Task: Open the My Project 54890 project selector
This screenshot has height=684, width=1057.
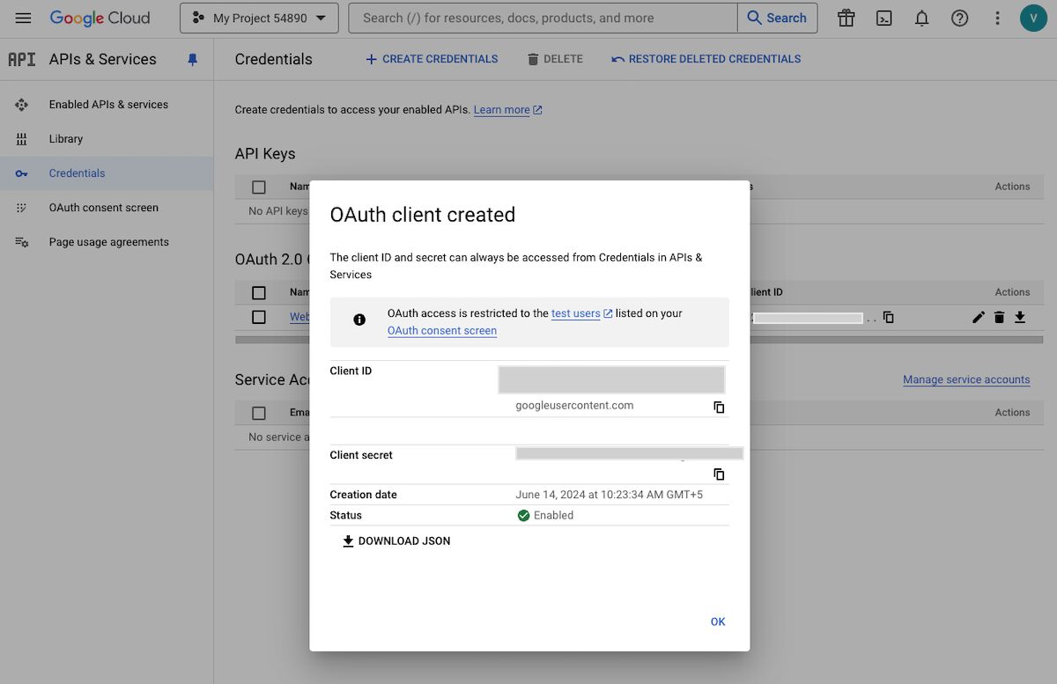Action: tap(258, 18)
